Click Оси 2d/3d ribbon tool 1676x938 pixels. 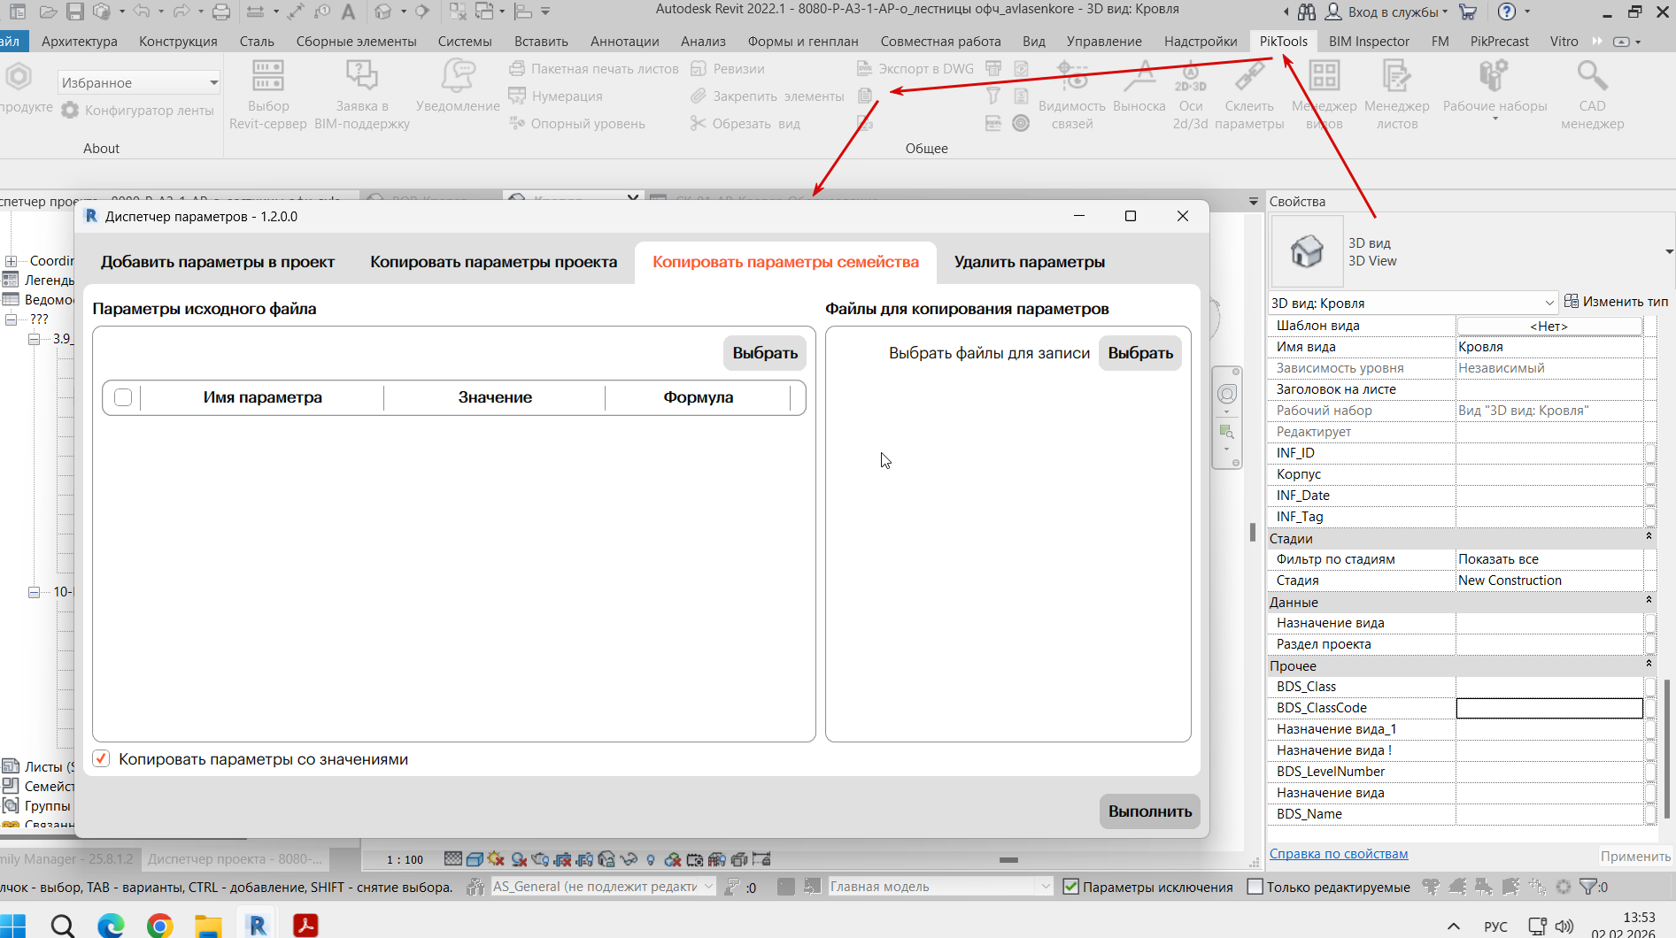1191,95
